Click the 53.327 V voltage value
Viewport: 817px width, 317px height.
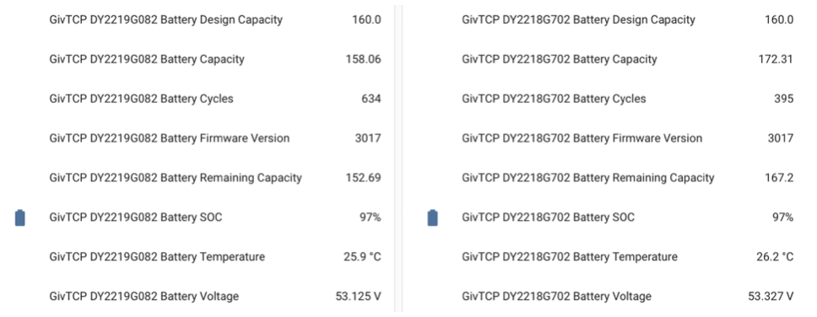pyautogui.click(x=771, y=297)
